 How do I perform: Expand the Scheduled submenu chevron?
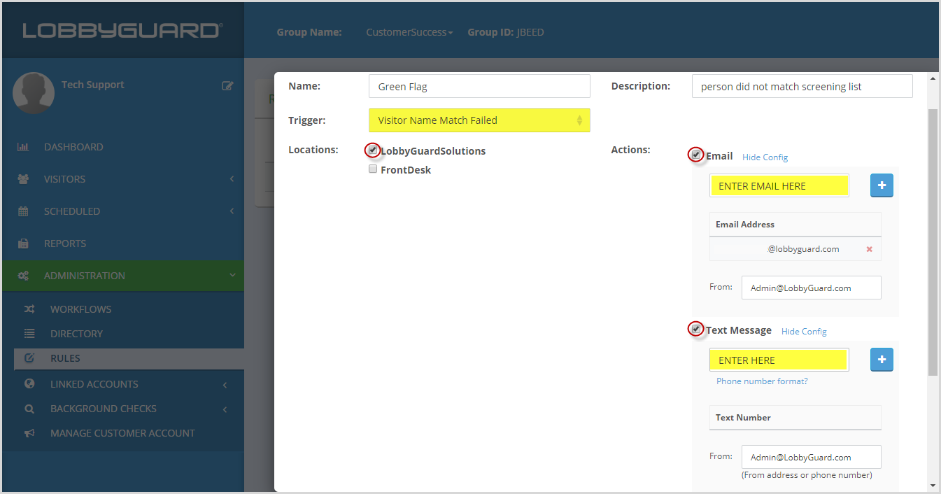[x=232, y=211]
